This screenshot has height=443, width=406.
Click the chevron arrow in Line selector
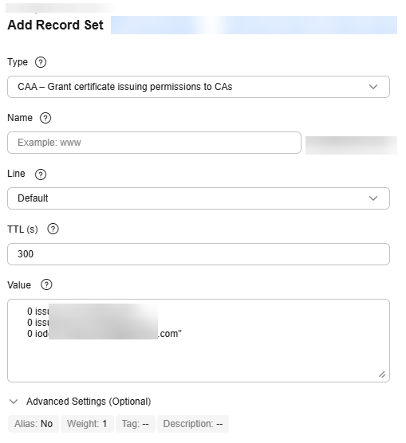373,198
